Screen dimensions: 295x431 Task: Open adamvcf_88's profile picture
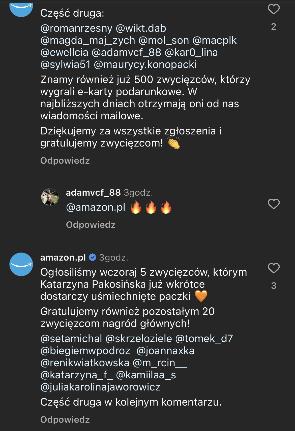[x=50, y=197]
